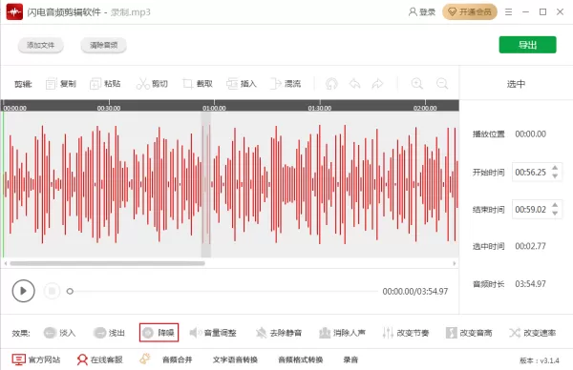573x370 pixels.
Task: Open the 改变节奏 tempo change effect
Action: pyautogui.click(x=406, y=333)
